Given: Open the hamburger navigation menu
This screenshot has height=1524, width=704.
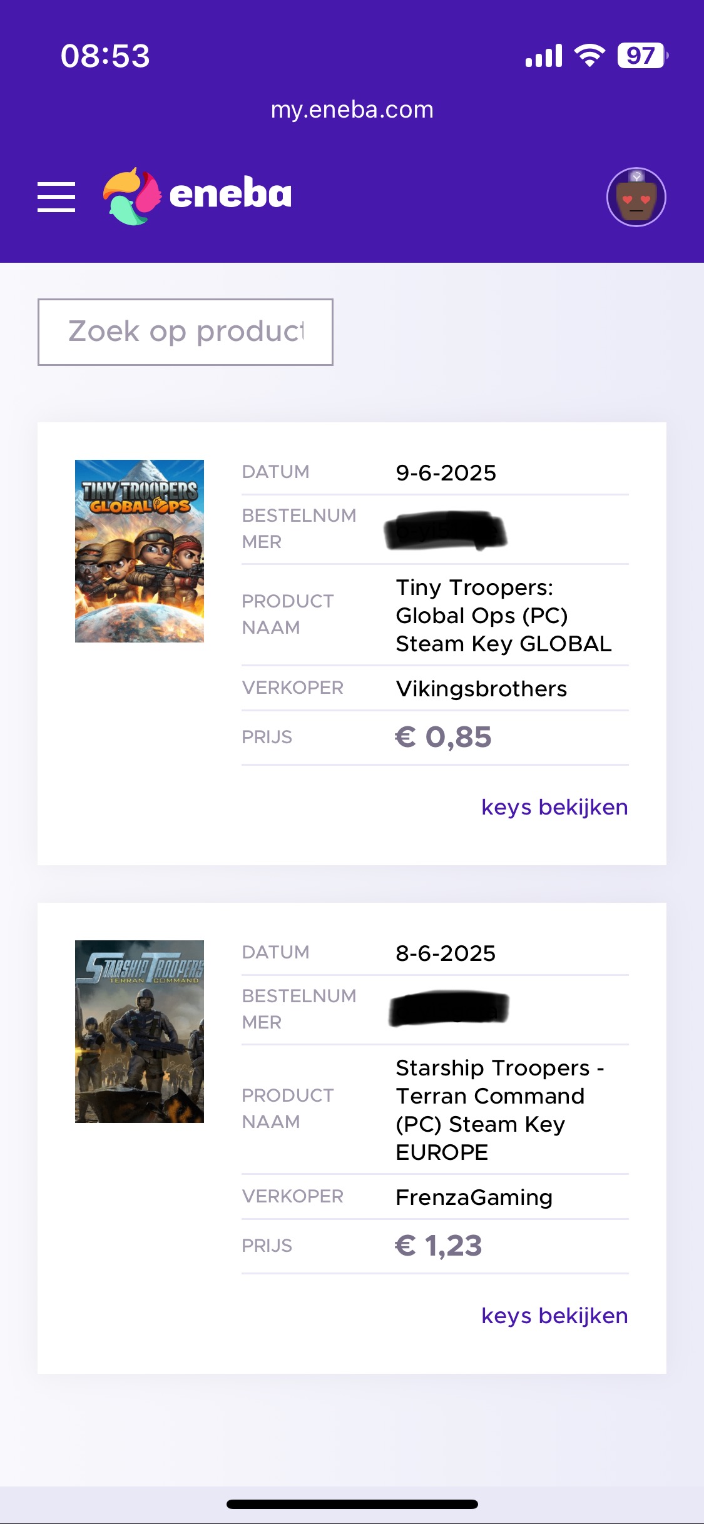Looking at the screenshot, I should pyautogui.click(x=56, y=197).
